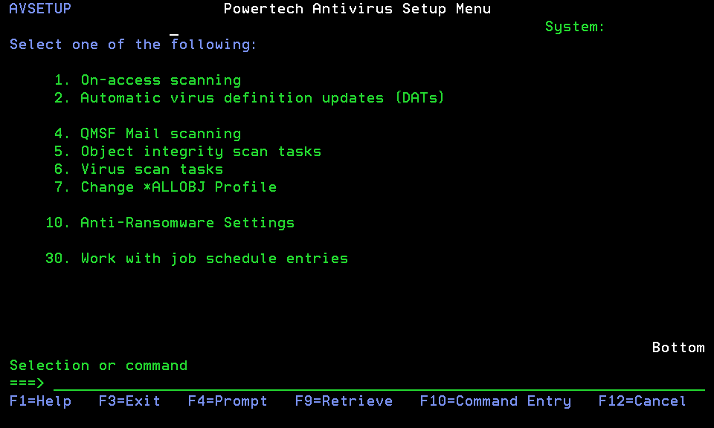
Task: Click the F4=Prompt function key
Action: click(x=228, y=401)
